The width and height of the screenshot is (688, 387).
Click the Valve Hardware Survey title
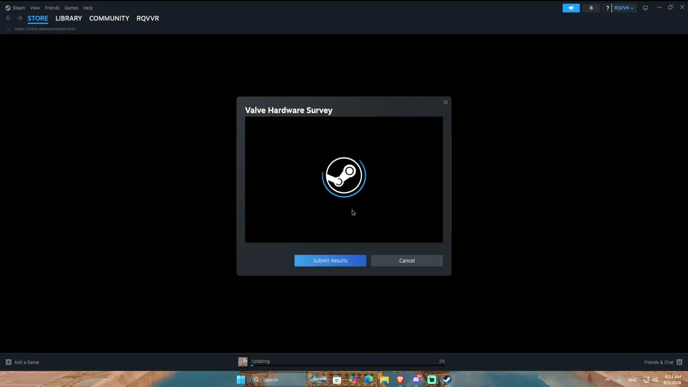(x=289, y=110)
